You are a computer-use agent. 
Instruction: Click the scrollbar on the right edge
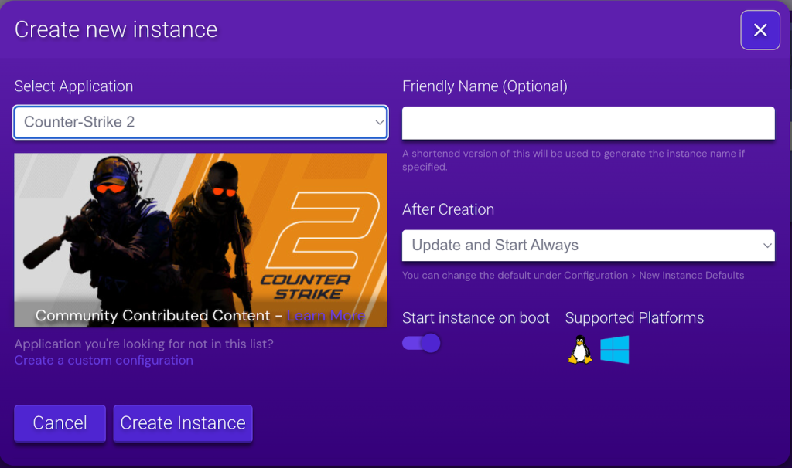(x=789, y=139)
